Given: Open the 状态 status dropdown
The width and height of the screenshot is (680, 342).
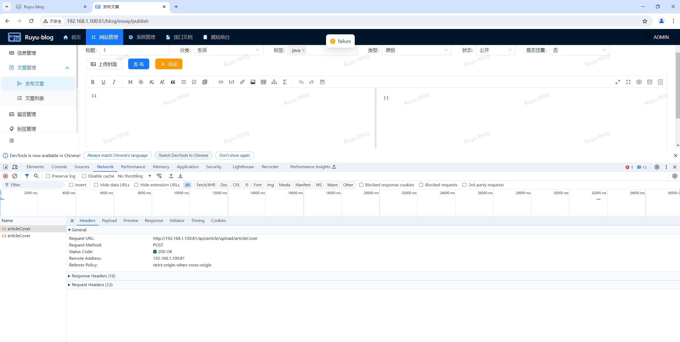Looking at the screenshot, I should (495, 50).
